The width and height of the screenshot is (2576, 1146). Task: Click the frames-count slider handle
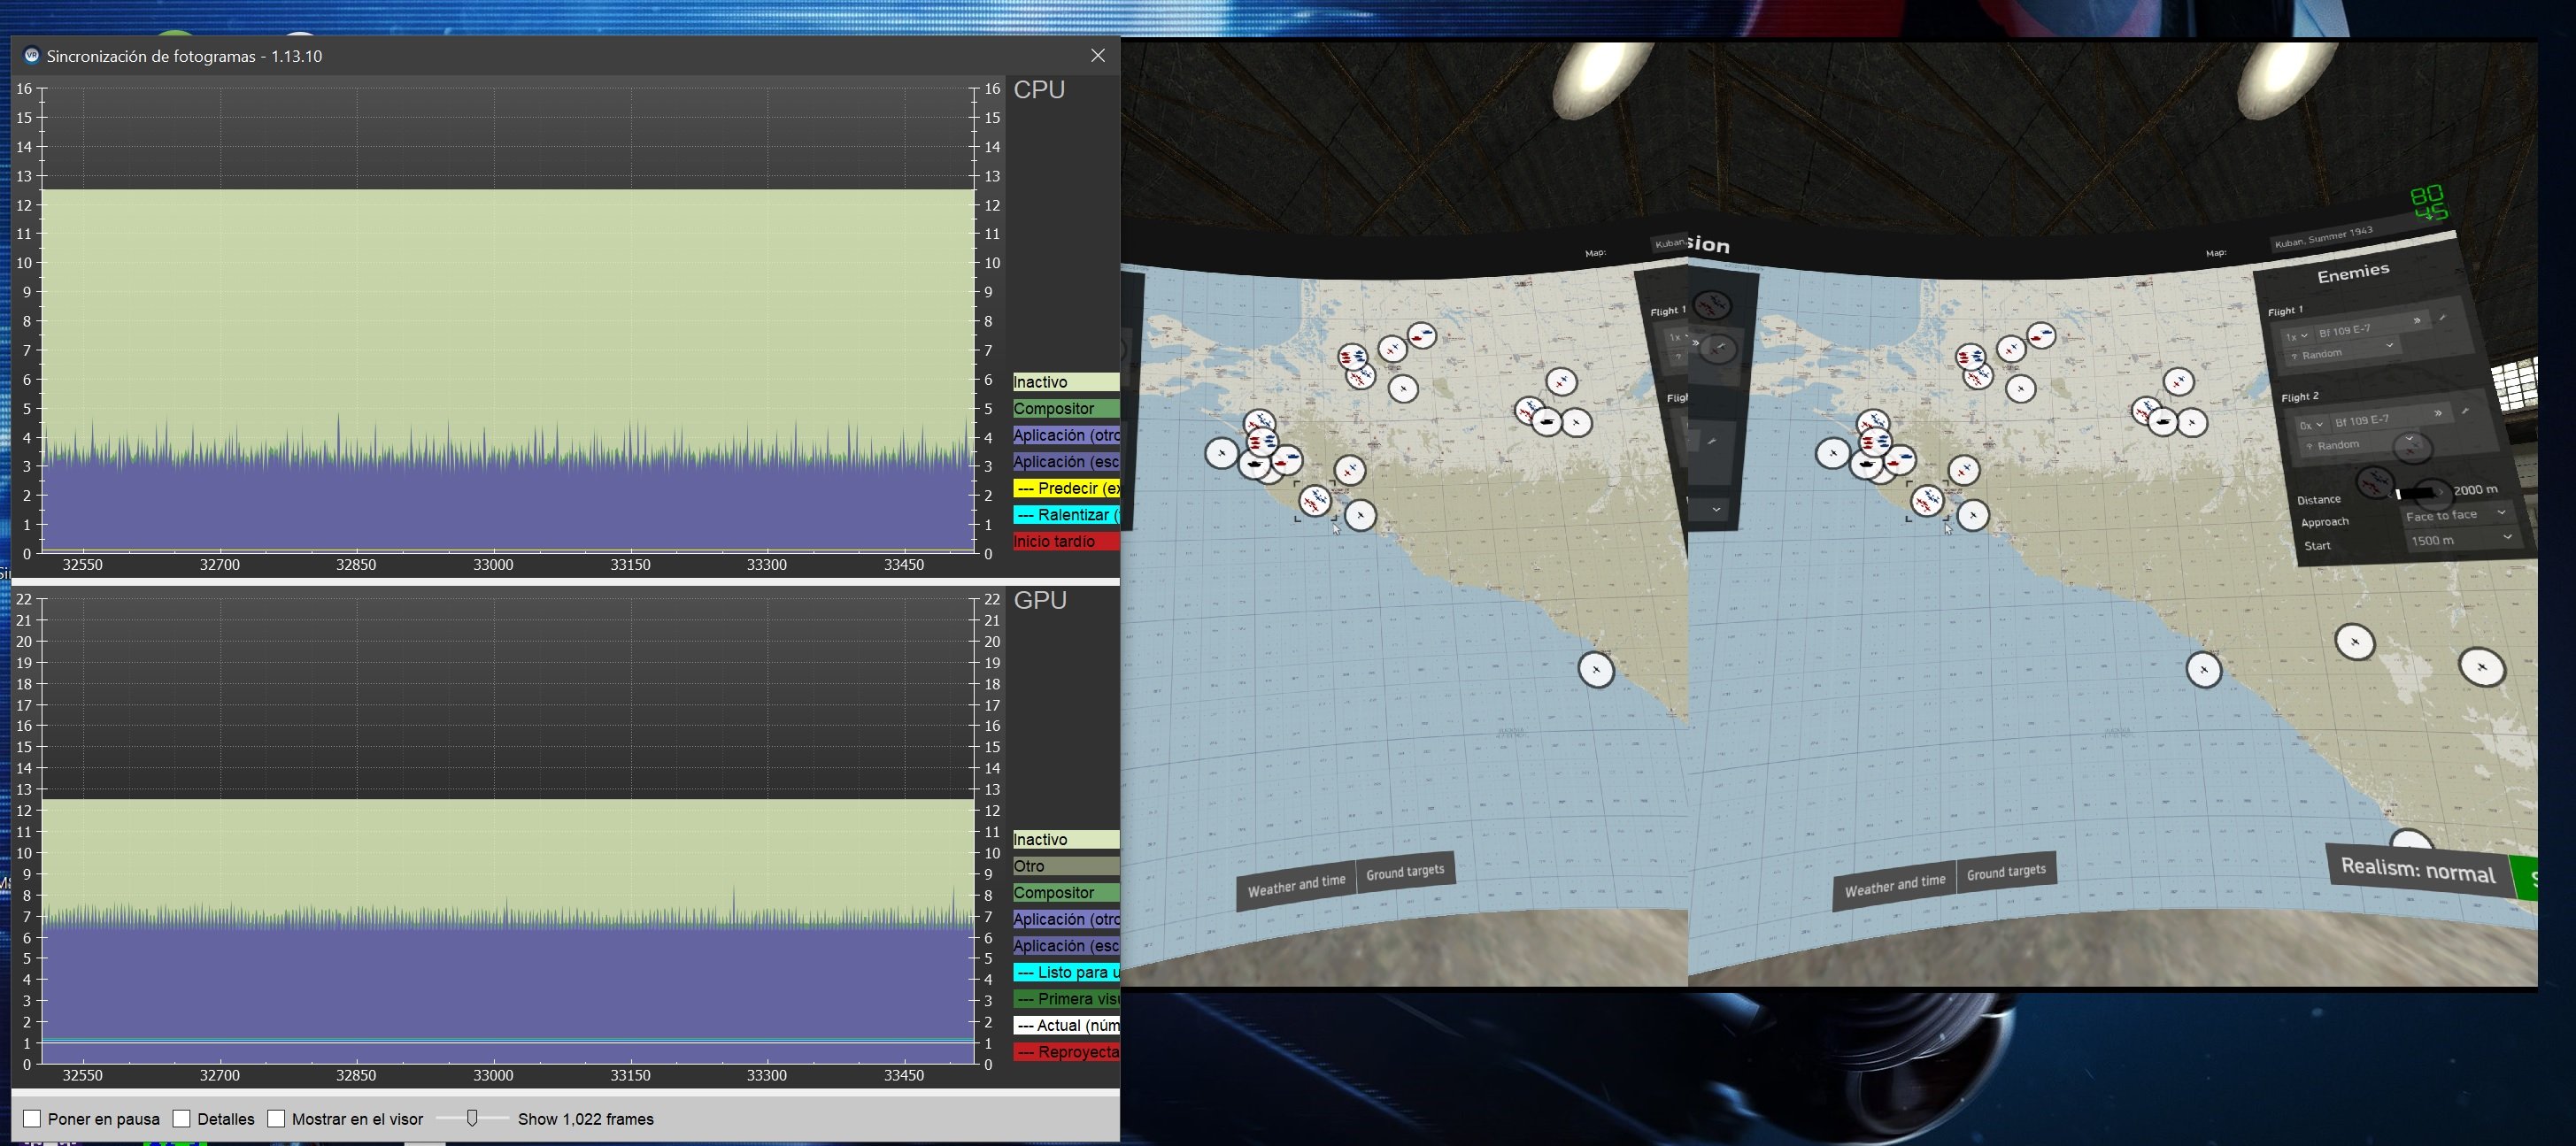click(x=472, y=1118)
